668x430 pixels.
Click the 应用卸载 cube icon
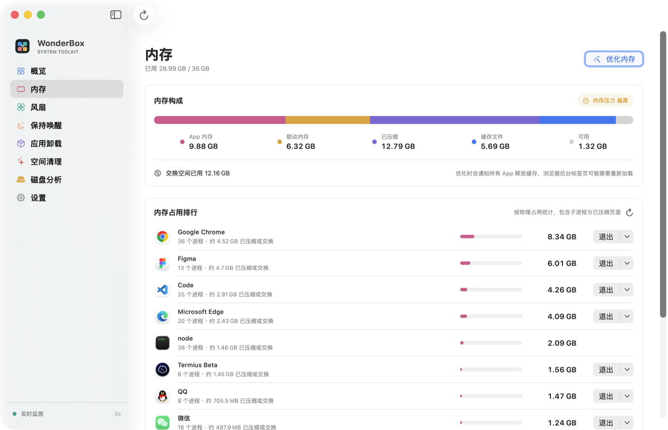[21, 144]
